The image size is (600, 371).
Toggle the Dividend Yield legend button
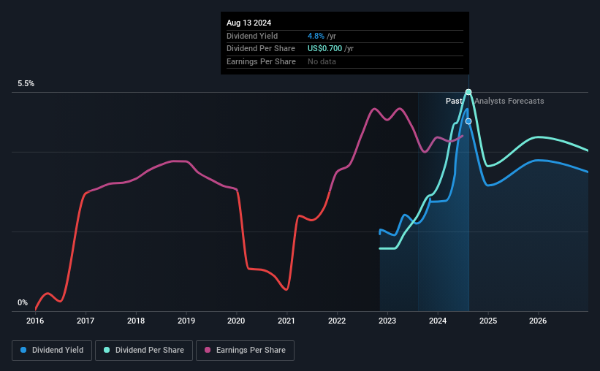coord(52,351)
